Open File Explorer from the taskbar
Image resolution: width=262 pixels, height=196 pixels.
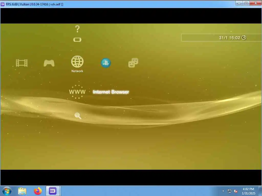(22, 191)
